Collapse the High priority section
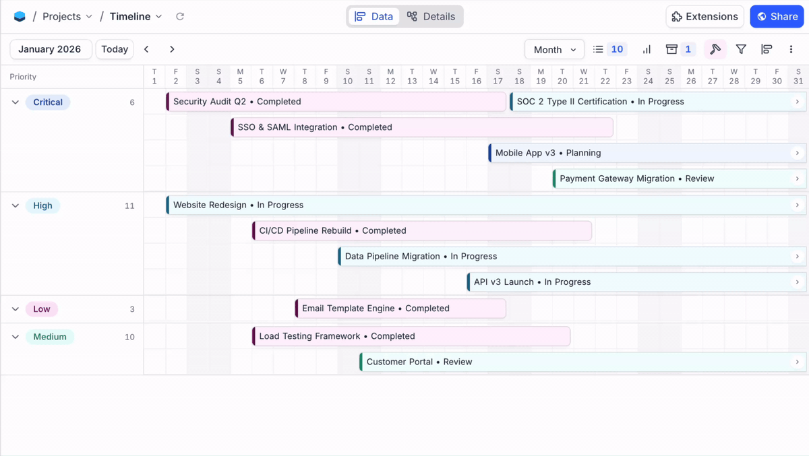 (x=15, y=205)
